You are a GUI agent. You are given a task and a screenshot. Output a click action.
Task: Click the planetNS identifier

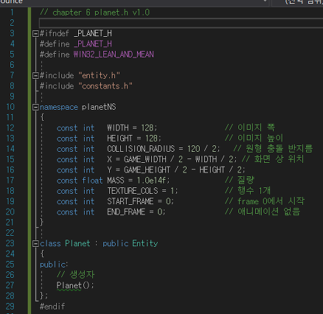point(99,107)
